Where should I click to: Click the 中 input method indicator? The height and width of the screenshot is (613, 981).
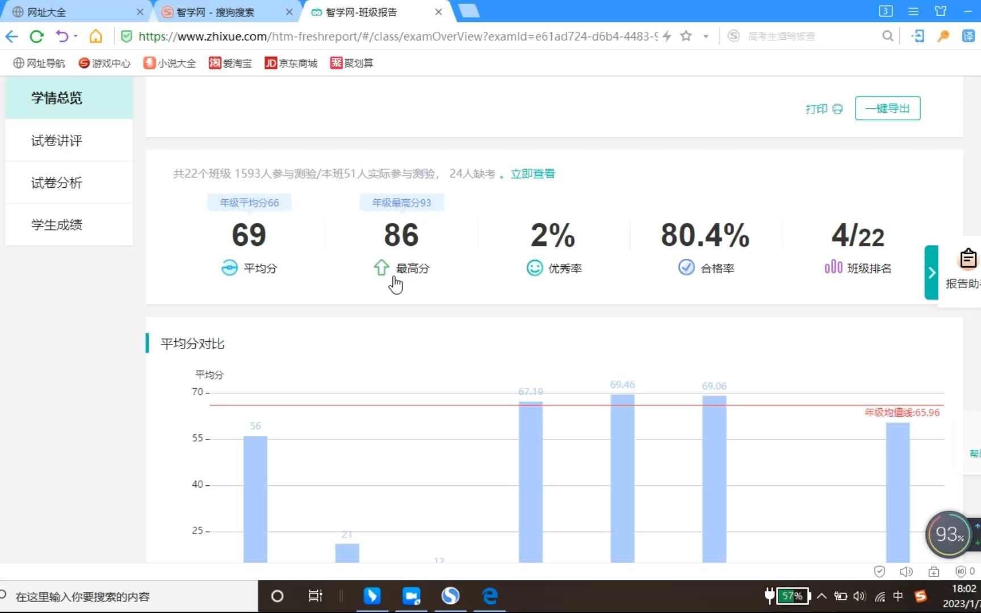pos(898,596)
